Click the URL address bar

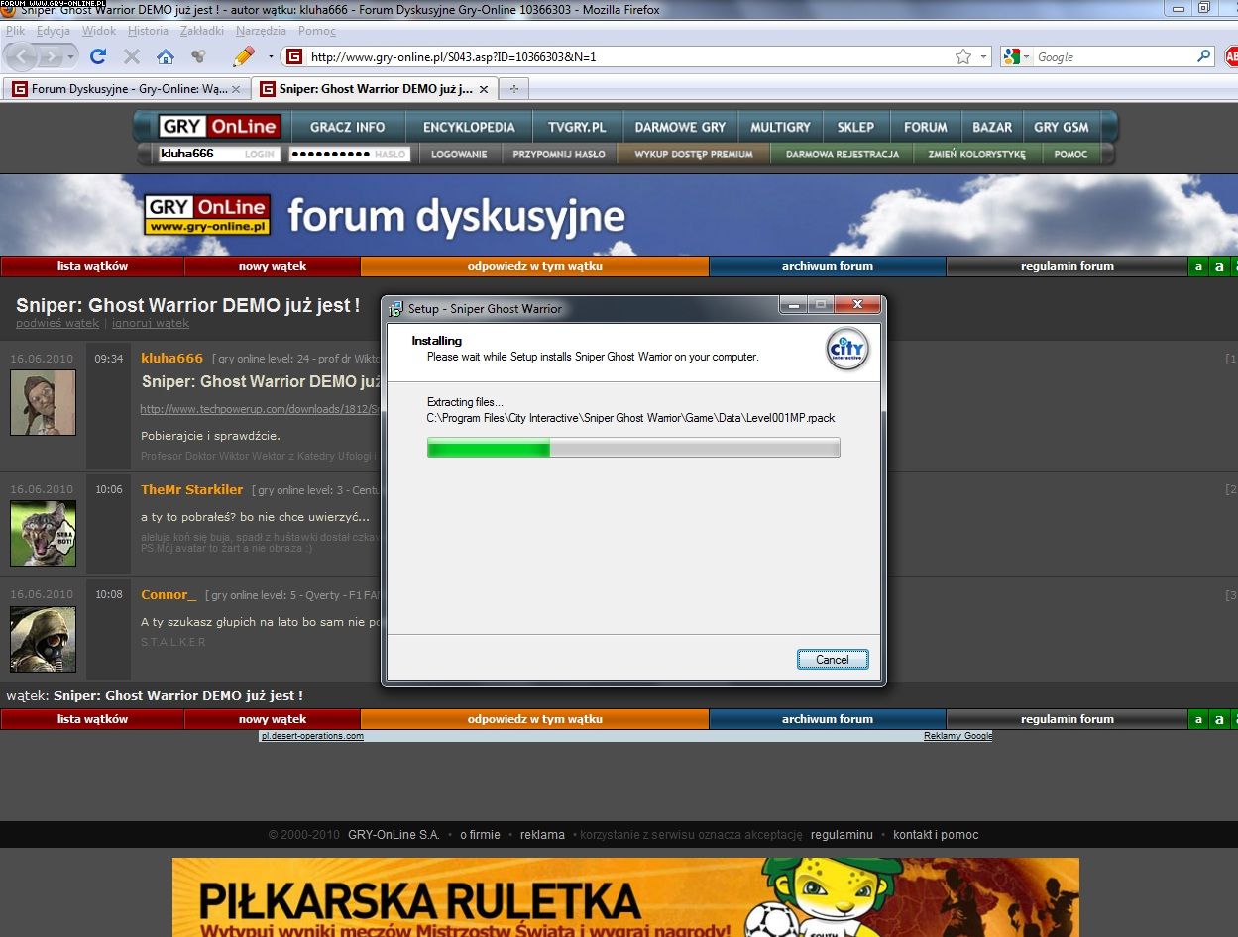pyautogui.click(x=628, y=56)
